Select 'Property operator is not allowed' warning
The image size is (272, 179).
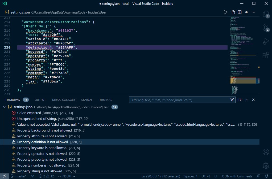tap(130, 154)
